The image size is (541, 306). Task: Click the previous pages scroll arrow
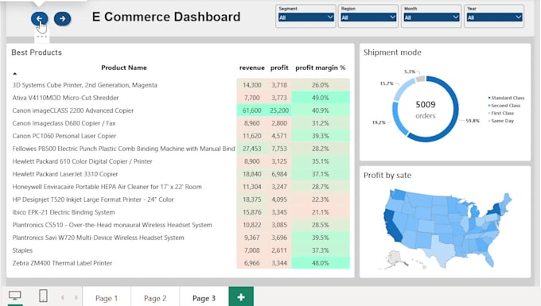coord(62,297)
